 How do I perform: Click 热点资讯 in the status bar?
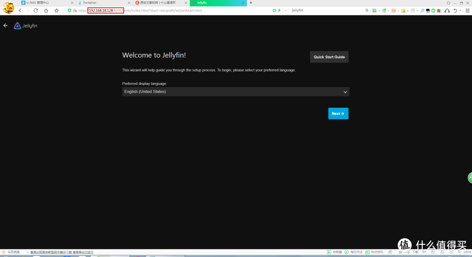click(x=374, y=252)
